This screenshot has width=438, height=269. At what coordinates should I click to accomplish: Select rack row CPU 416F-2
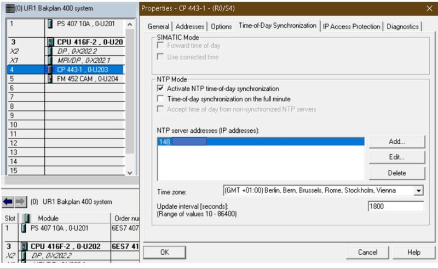click(66, 42)
